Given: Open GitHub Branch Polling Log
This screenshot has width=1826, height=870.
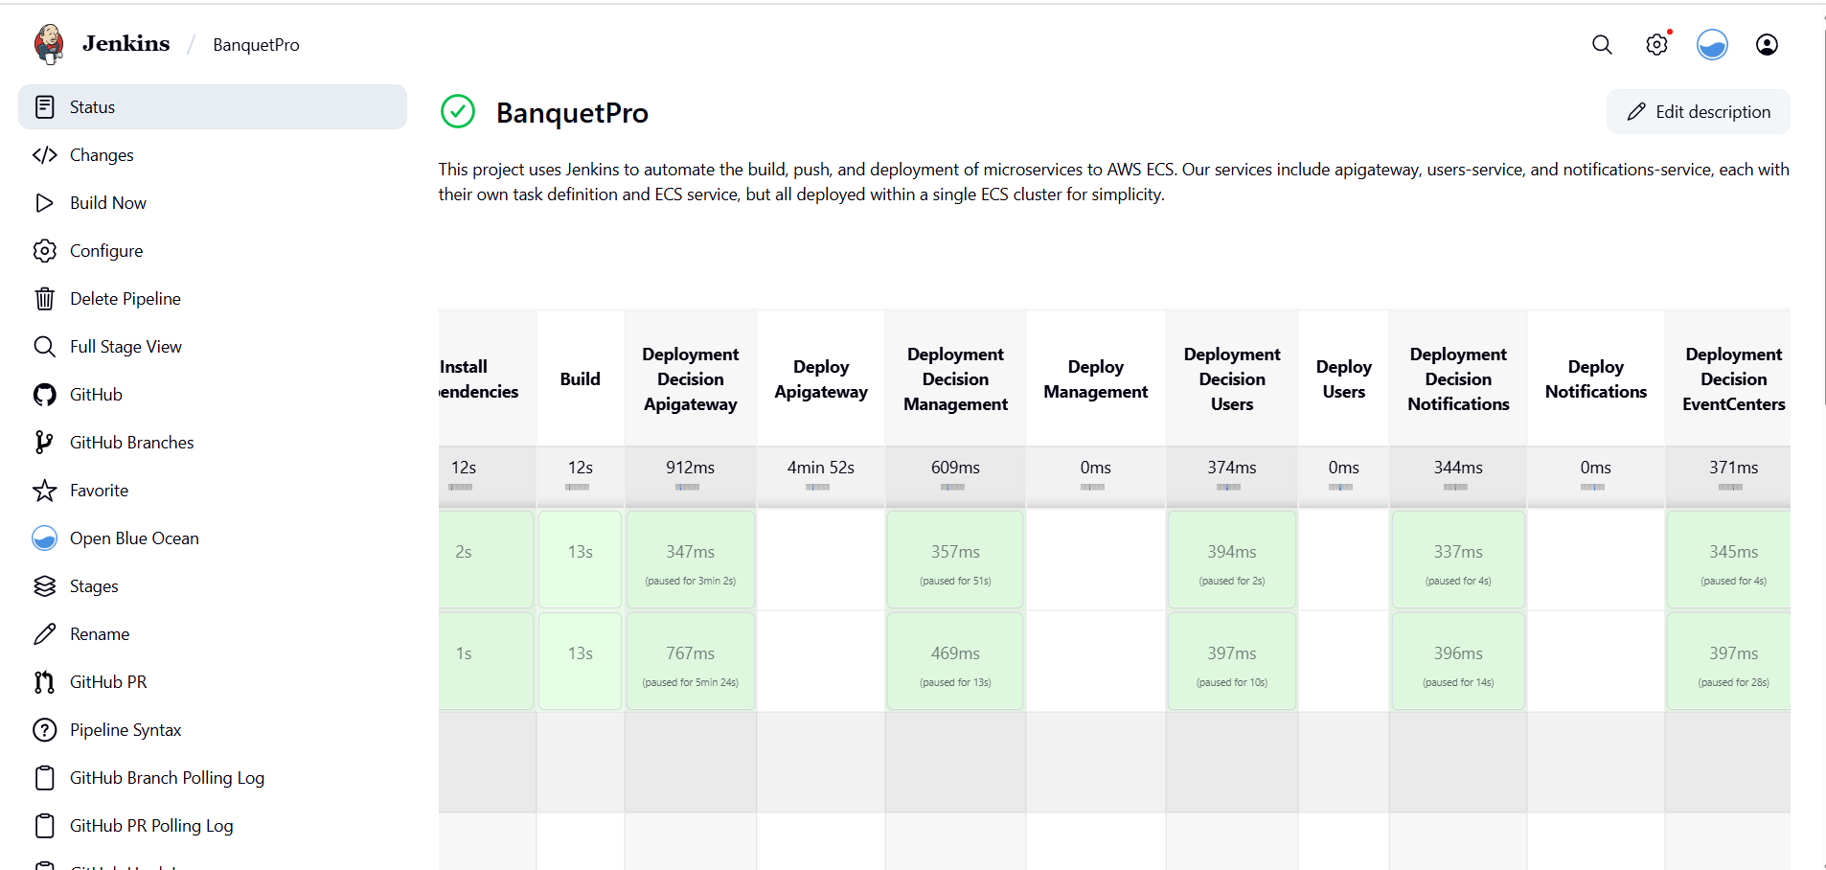Looking at the screenshot, I should tap(167, 778).
